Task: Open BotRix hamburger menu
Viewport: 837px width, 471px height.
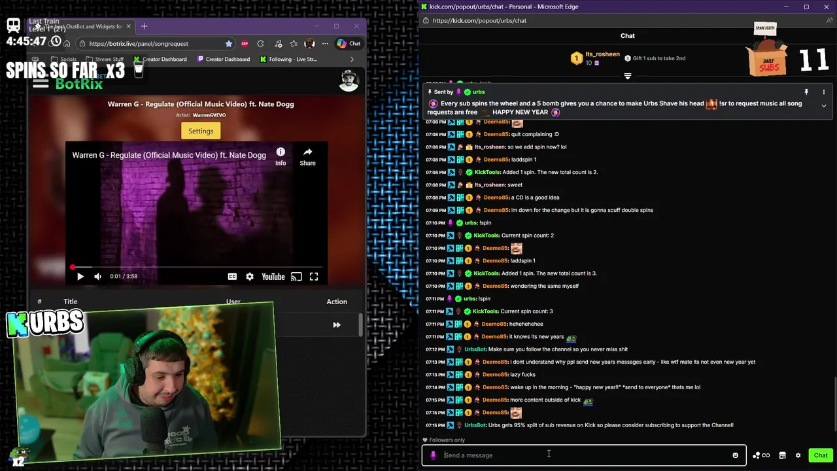Action: click(x=41, y=83)
